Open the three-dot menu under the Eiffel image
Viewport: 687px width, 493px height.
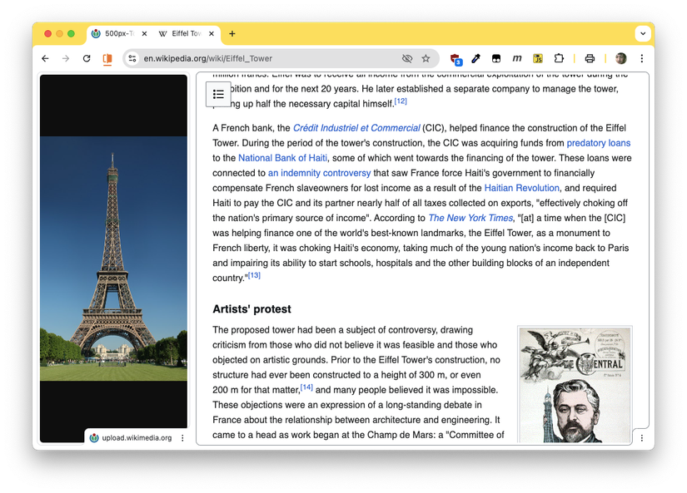(x=182, y=437)
